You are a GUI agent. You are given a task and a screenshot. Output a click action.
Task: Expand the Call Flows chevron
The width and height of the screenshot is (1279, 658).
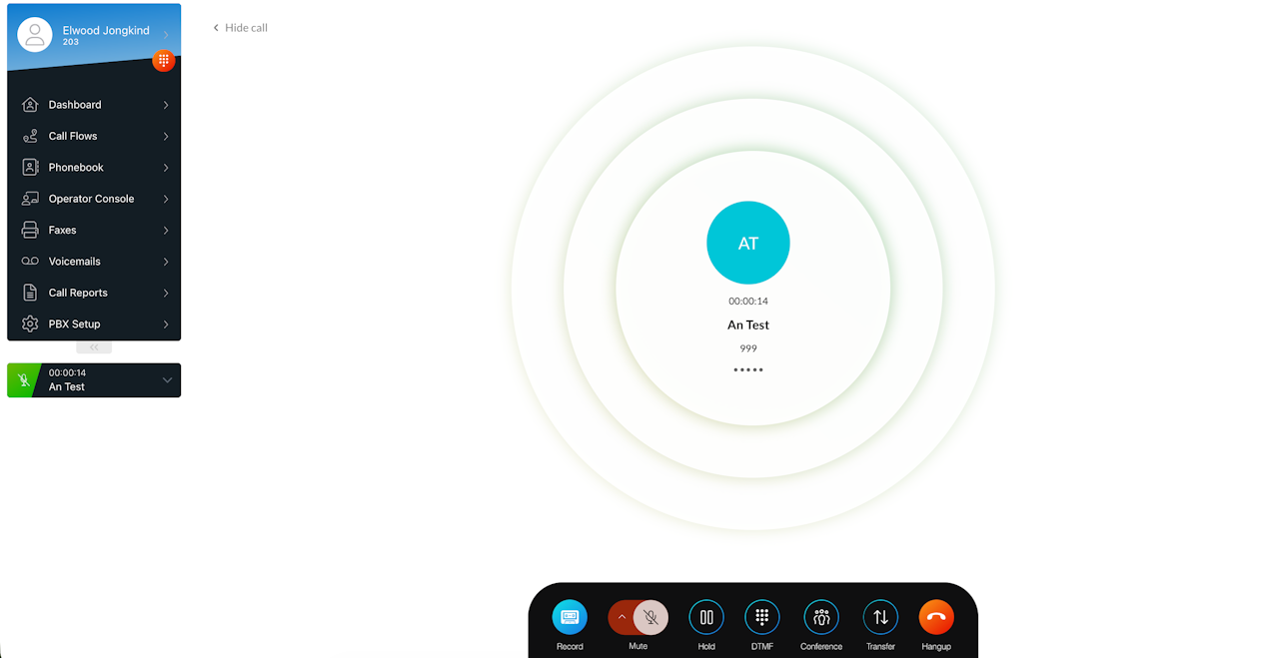coord(166,136)
